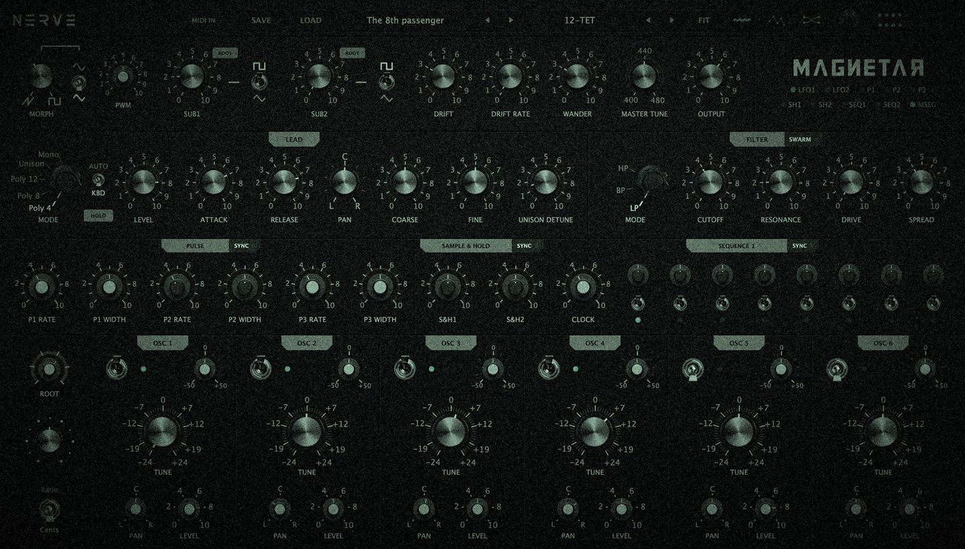Click the CUTOFF knob
The image size is (965, 549).
pyautogui.click(x=710, y=181)
